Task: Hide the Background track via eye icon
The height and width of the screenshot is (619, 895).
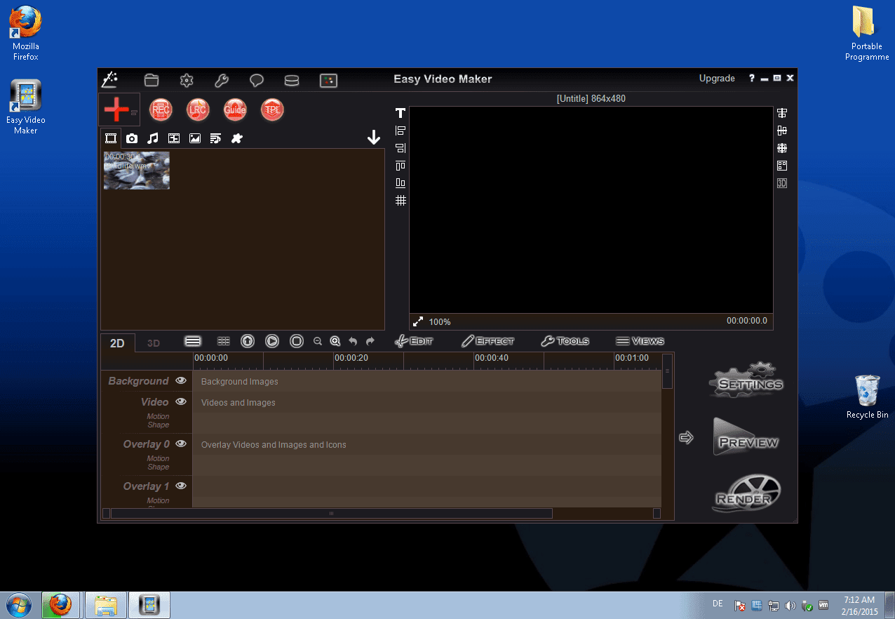Action: point(181,380)
